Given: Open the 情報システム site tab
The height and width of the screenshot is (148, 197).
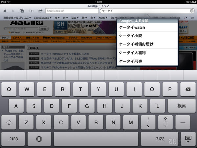Looking at the screenshot, I should 33,37.
